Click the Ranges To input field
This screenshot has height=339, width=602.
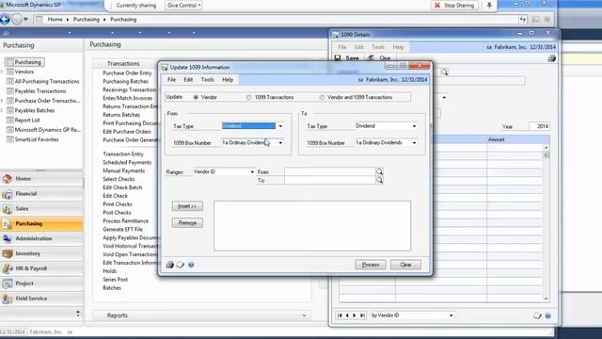329,180
